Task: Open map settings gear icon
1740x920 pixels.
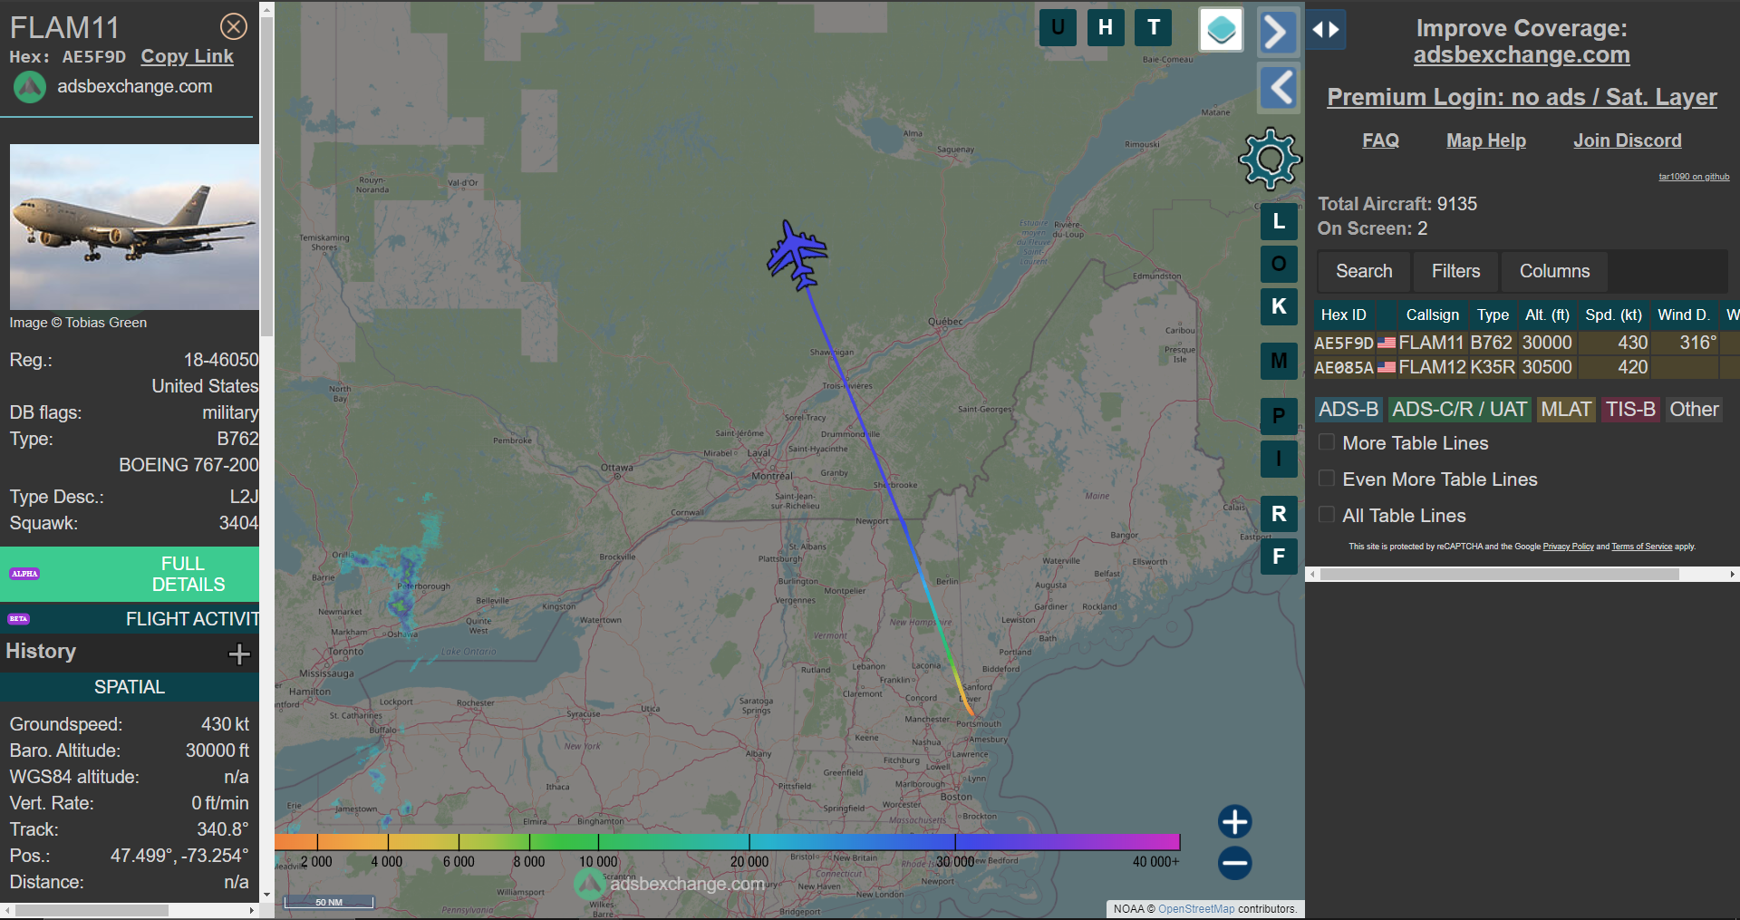Action: [1270, 160]
